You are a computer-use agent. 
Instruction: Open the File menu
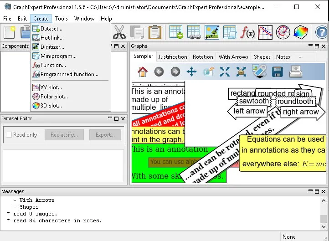tap(7, 19)
